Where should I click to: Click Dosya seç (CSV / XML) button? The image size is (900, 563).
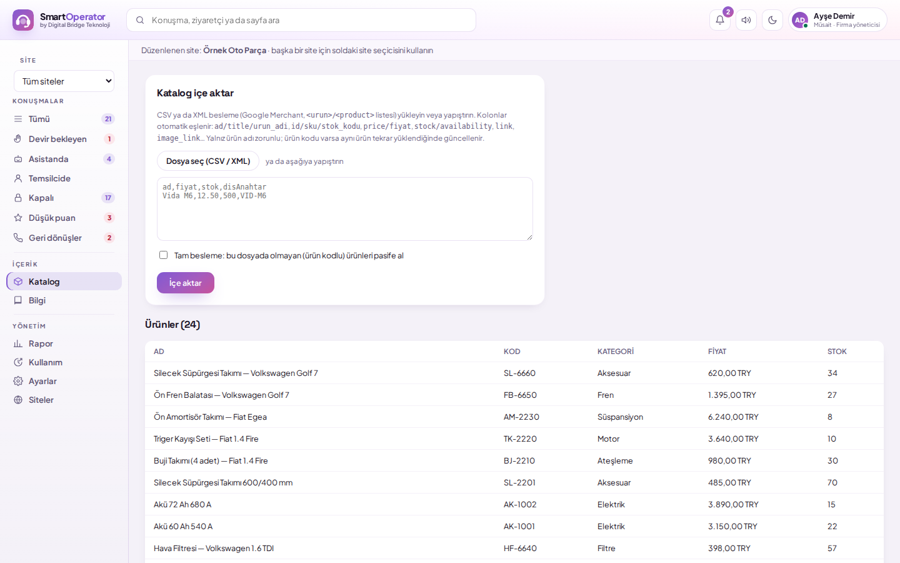[208, 161]
